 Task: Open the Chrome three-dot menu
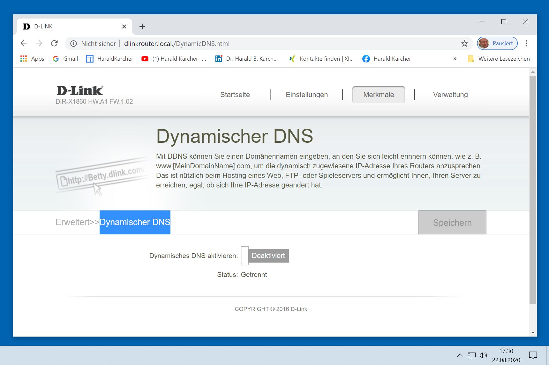[526, 43]
